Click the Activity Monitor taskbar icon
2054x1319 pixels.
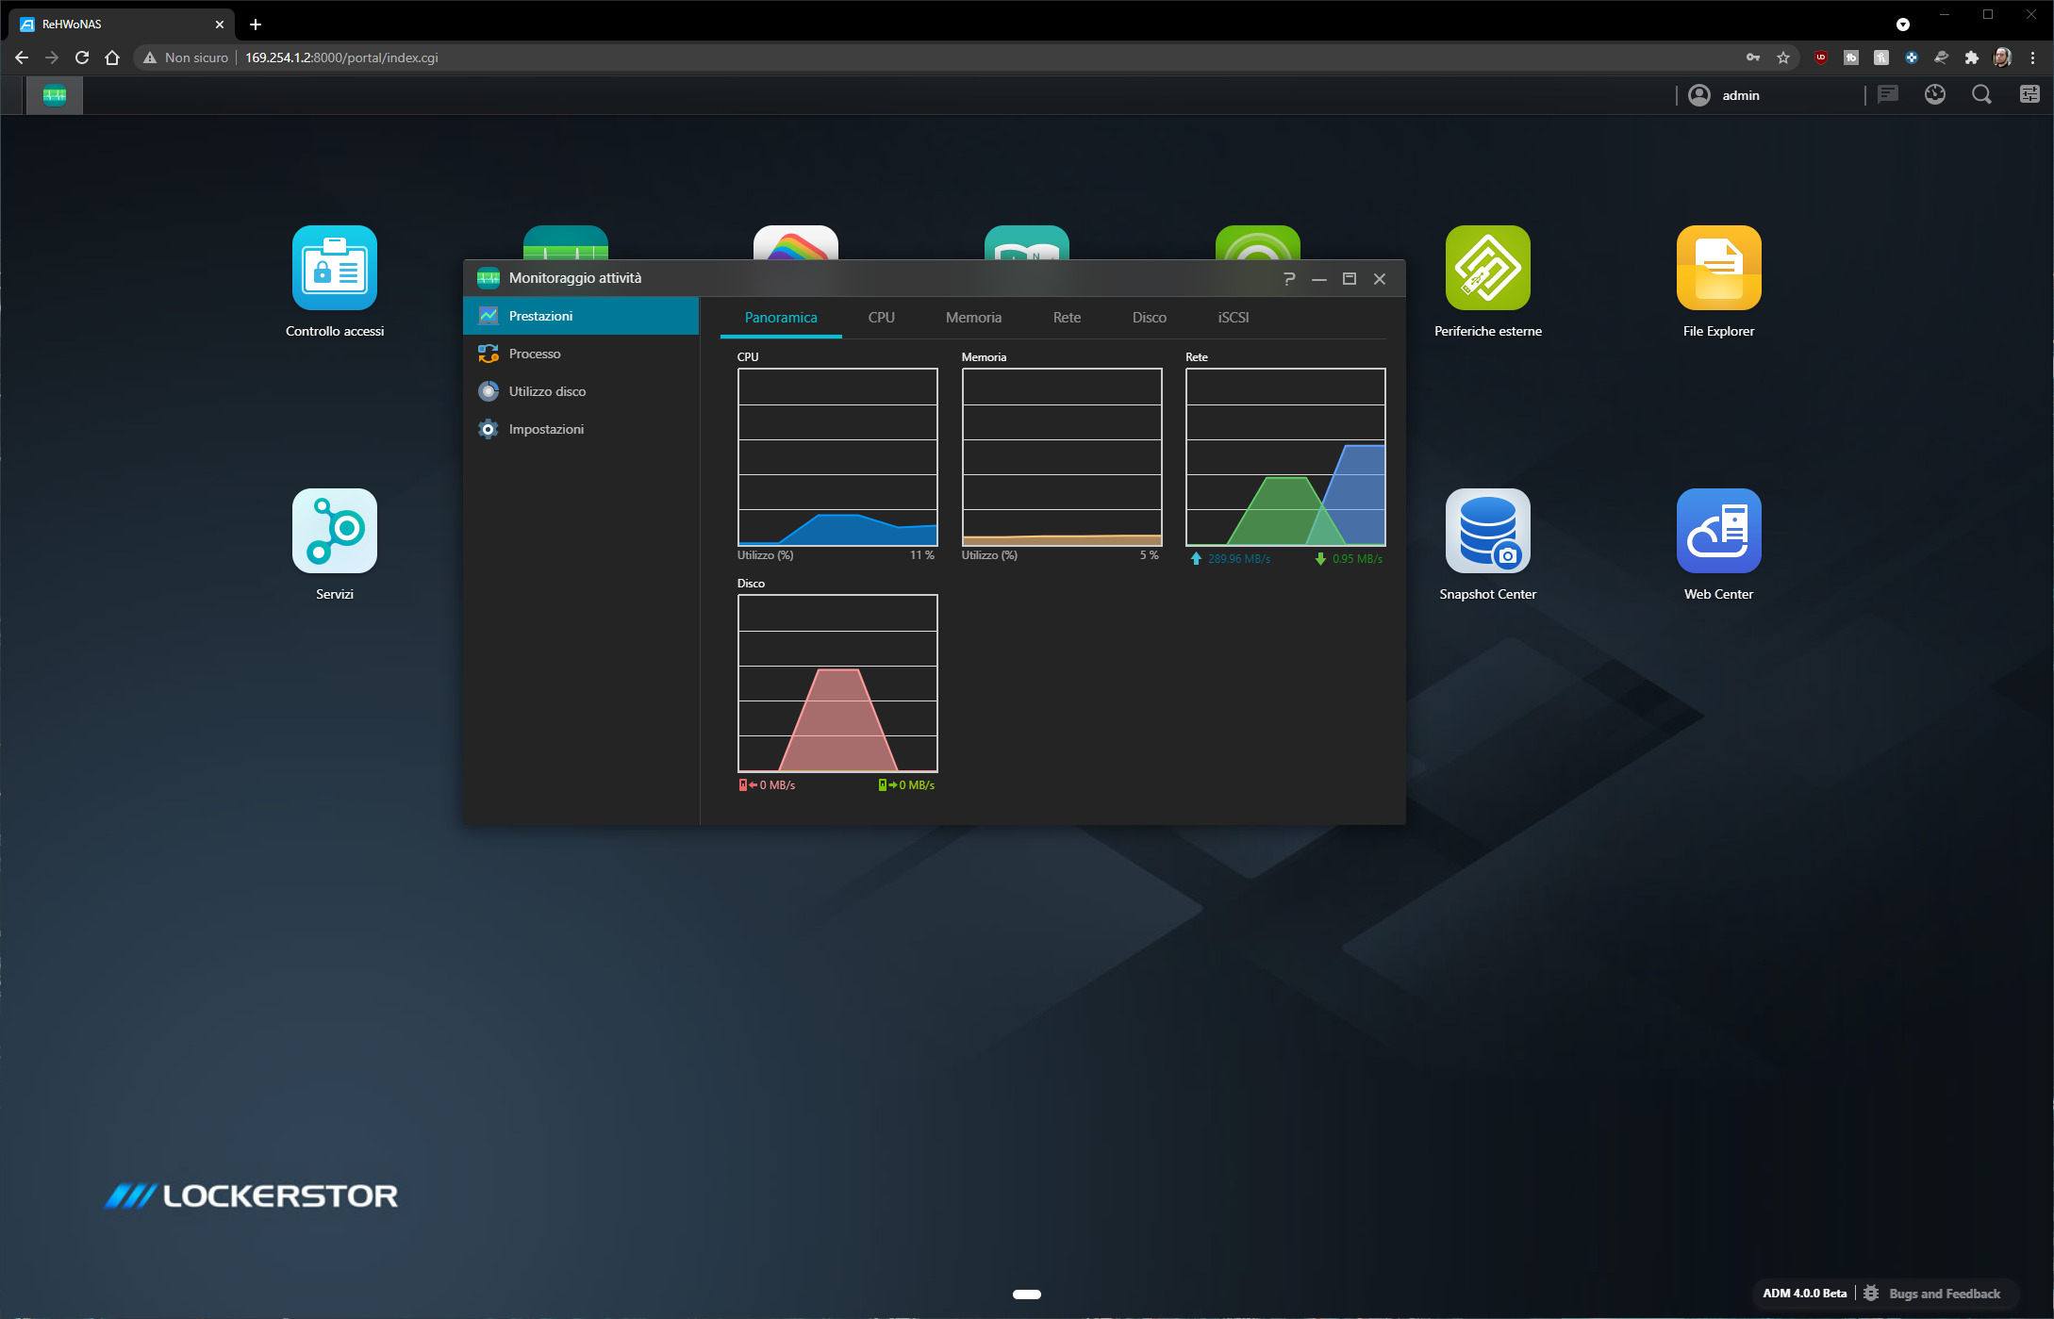[55, 95]
